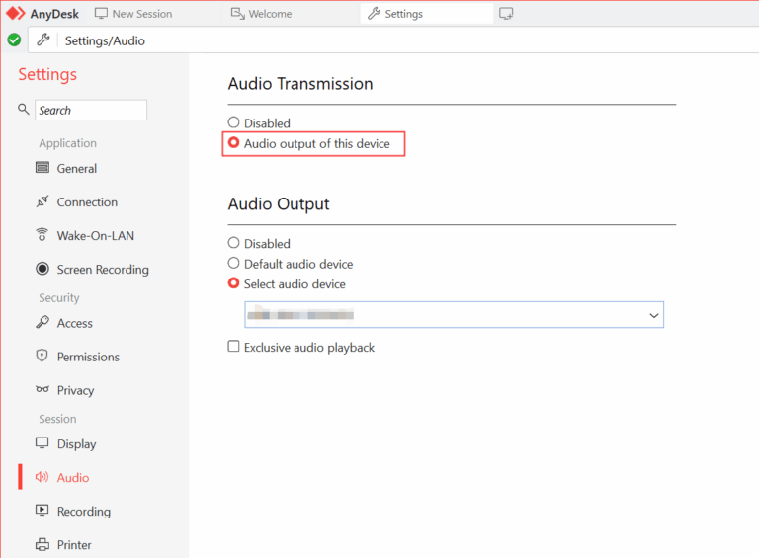This screenshot has width=759, height=558.
Task: Click the settings Search field
Action: 91,110
